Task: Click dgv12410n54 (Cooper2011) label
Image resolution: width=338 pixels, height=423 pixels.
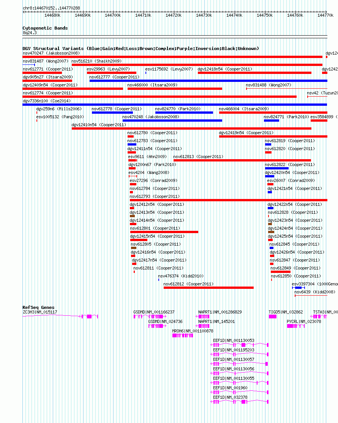Action: (99, 125)
